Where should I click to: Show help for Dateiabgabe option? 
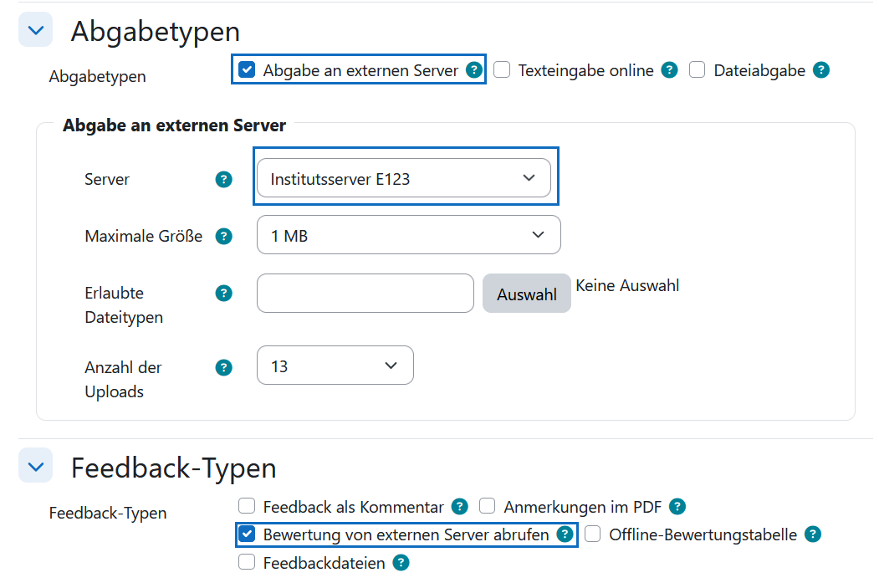coord(821,70)
